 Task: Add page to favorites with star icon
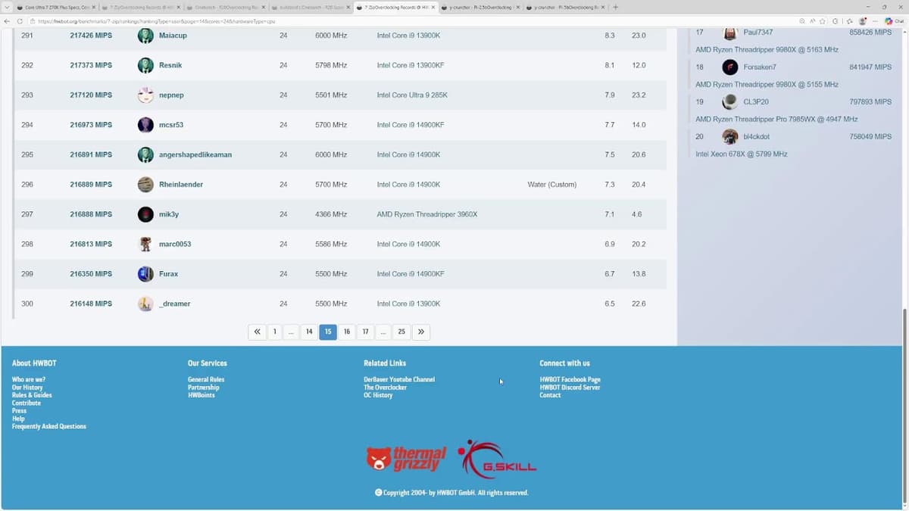tap(823, 21)
